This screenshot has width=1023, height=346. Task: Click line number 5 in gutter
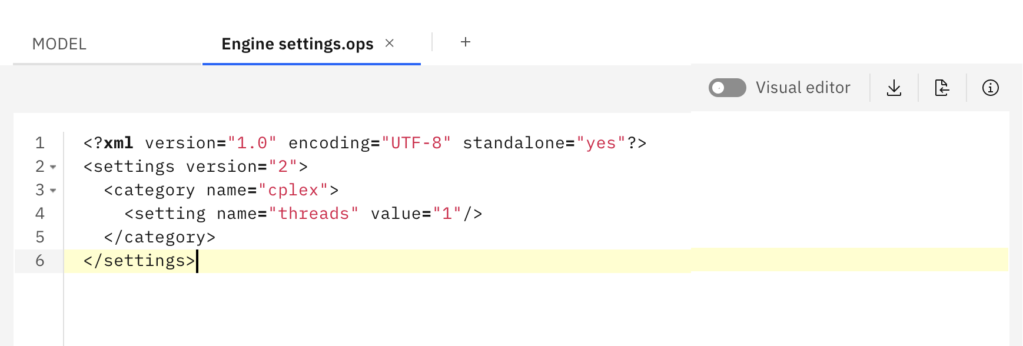coord(40,237)
